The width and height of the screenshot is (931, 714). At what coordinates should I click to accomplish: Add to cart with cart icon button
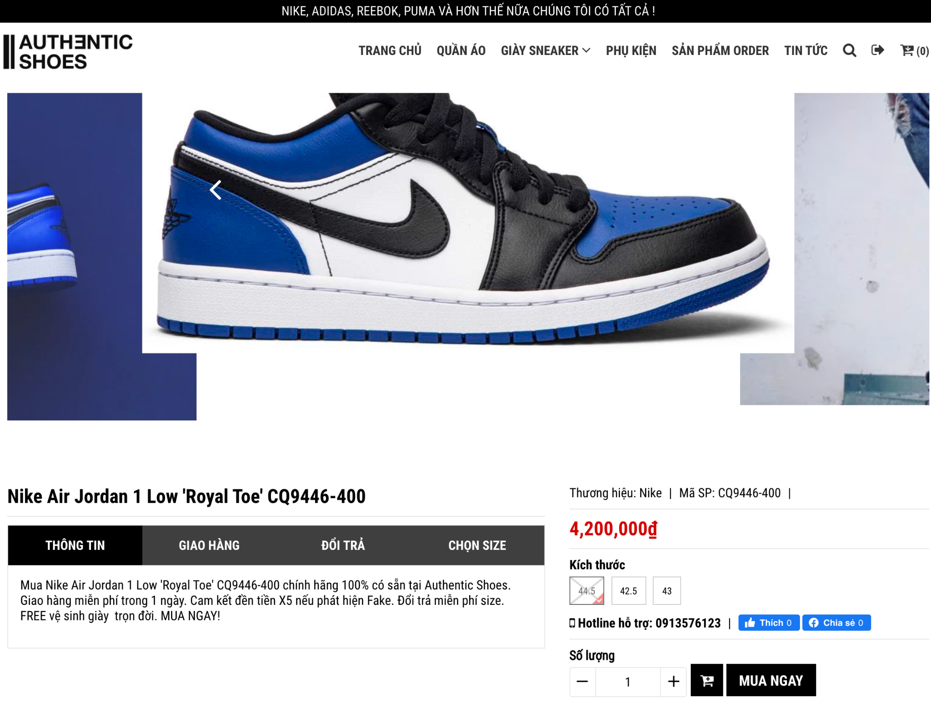(706, 680)
